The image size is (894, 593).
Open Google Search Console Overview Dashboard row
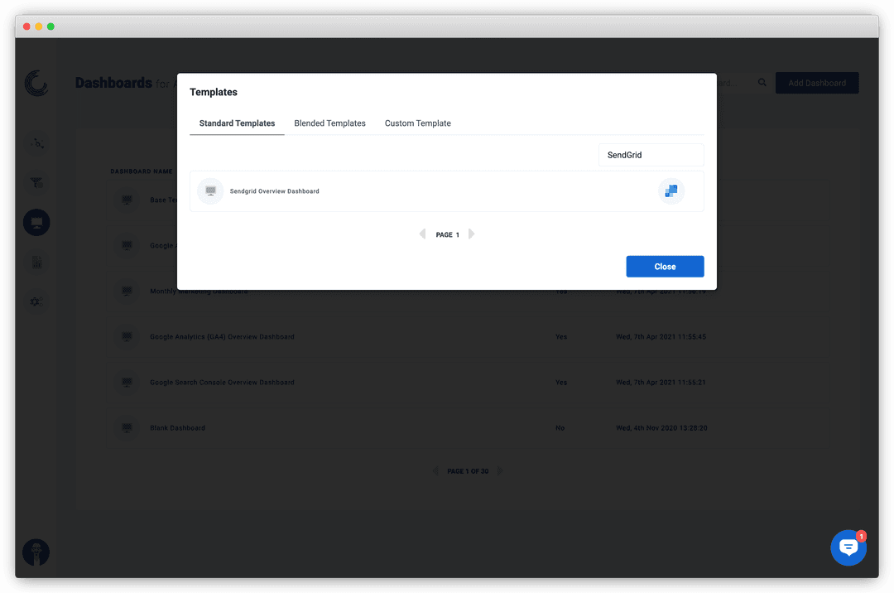[x=468, y=383]
